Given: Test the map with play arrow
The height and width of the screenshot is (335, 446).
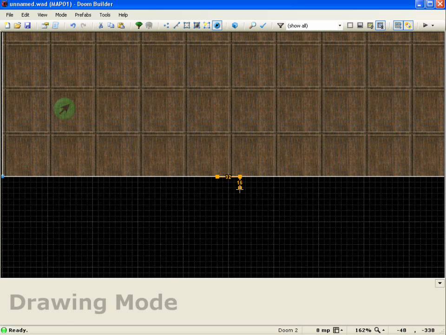Looking at the screenshot, I should click(x=426, y=25).
